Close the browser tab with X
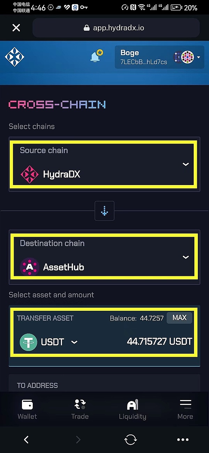Image resolution: width=209 pixels, height=453 pixels. pos(16,28)
